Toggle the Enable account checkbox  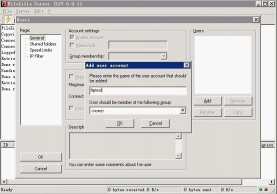(x=72, y=37)
